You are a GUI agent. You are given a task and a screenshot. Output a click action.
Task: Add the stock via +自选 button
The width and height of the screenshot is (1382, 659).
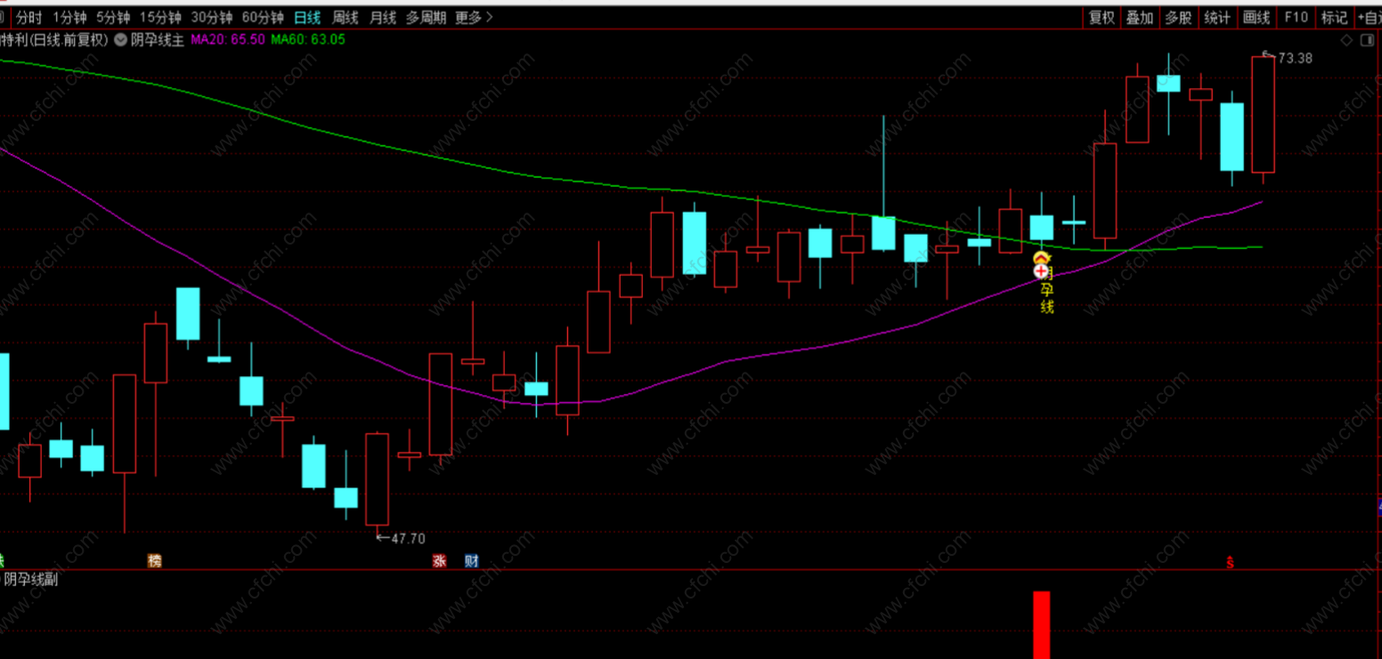(1369, 17)
